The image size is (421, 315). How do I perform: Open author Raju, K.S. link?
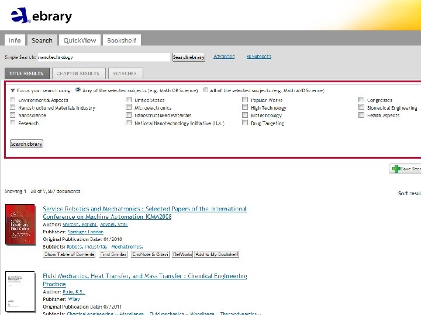tap(74, 292)
